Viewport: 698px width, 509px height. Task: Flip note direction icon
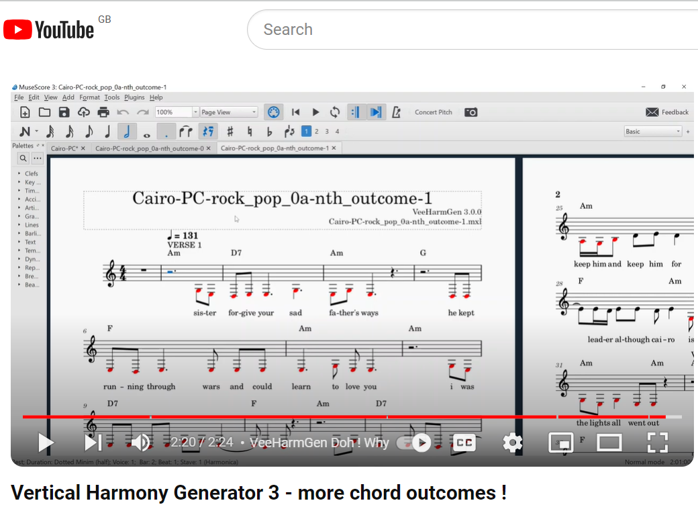[x=289, y=132]
